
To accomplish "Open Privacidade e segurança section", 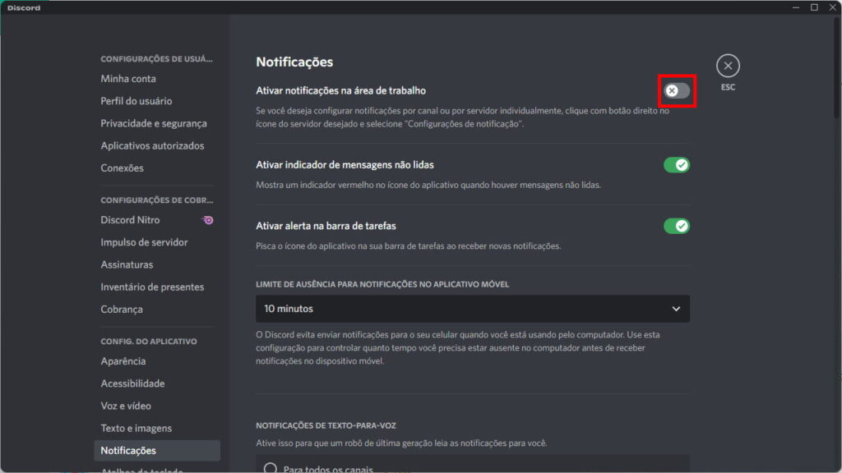I will point(154,123).
